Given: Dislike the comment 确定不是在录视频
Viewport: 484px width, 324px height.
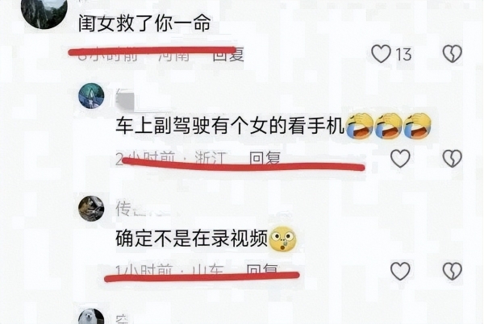Looking at the screenshot, I should (453, 271).
